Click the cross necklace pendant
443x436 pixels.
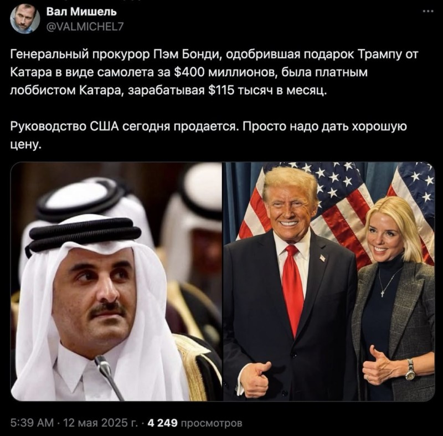click(x=383, y=293)
